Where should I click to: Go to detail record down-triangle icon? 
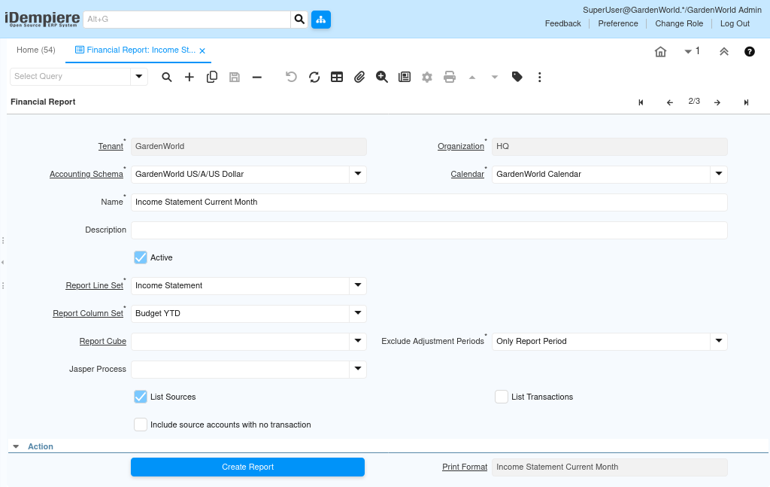[495, 78]
